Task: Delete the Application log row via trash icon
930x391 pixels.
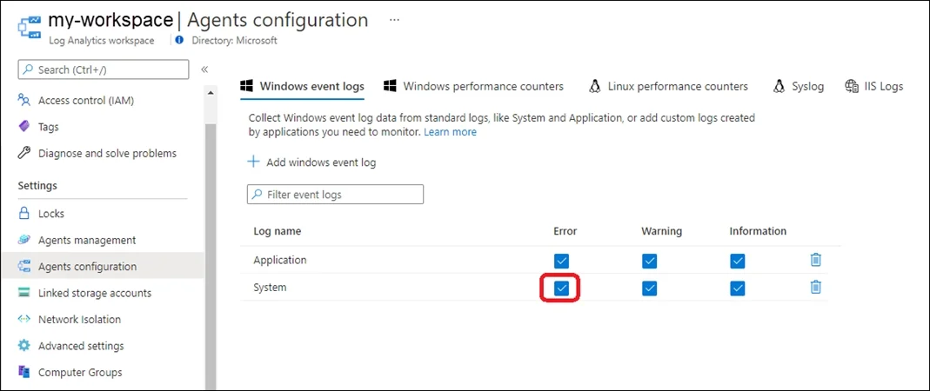Action: click(x=815, y=260)
